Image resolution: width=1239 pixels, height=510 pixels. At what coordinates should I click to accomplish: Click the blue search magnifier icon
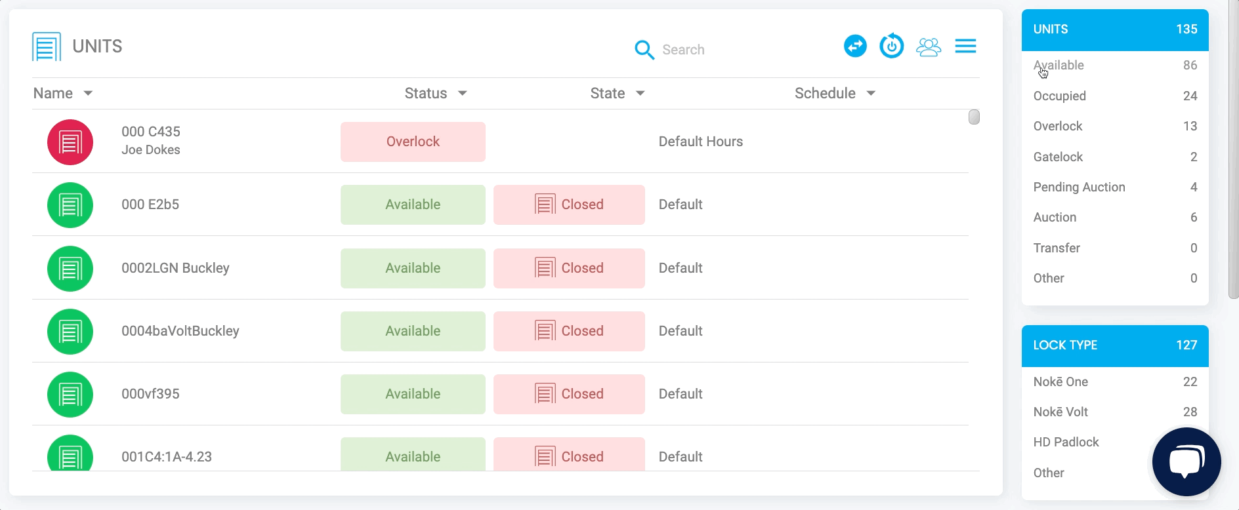click(644, 50)
